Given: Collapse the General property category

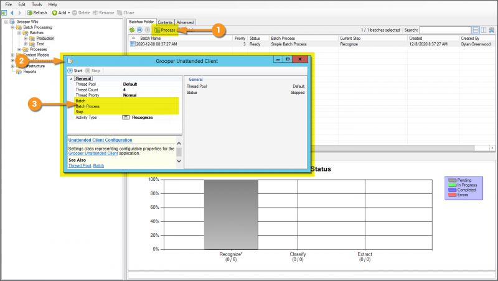Looking at the screenshot, I should coord(71,79).
